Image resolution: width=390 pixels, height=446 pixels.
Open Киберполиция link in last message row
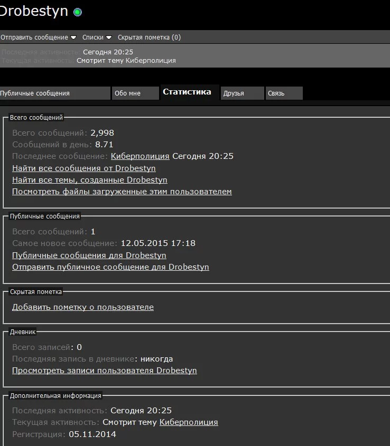coord(140,156)
